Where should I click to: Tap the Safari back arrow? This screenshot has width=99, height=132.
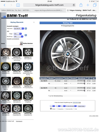coord(4,5)
